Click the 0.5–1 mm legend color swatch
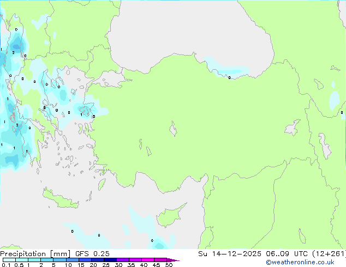Image resolution: width=346 pixels, height=267 pixels. [22, 260]
